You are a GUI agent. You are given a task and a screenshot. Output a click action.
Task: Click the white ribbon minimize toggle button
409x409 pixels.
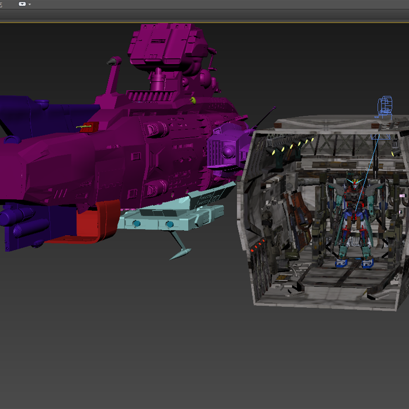click(x=22, y=4)
